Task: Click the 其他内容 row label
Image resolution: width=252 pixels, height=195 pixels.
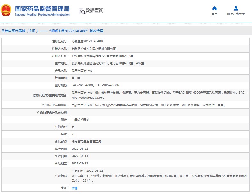Action: [61, 127]
